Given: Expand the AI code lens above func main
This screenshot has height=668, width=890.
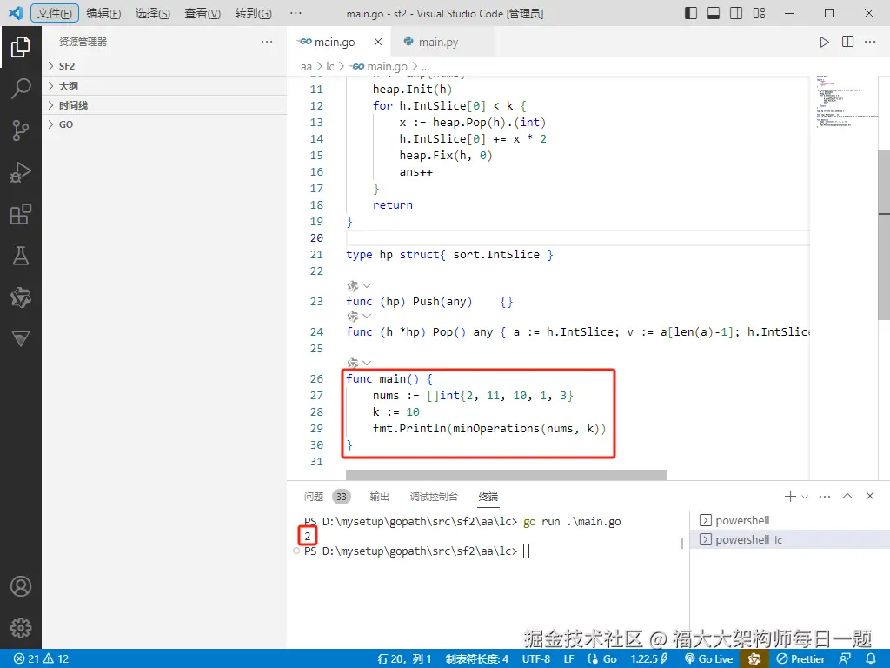Looking at the screenshot, I should coord(359,363).
